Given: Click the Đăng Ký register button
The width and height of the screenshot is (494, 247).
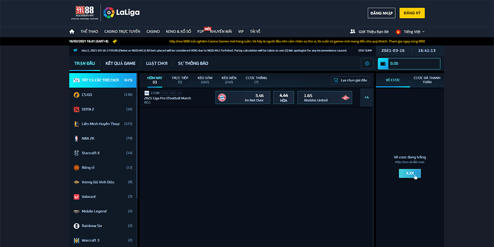Looking at the screenshot, I should pos(412,13).
